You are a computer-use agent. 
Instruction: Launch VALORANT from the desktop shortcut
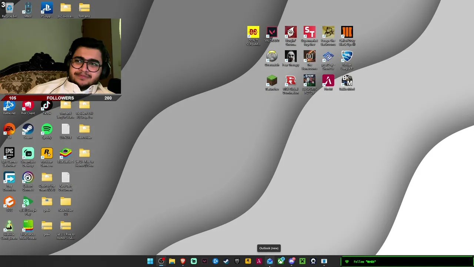click(272, 34)
